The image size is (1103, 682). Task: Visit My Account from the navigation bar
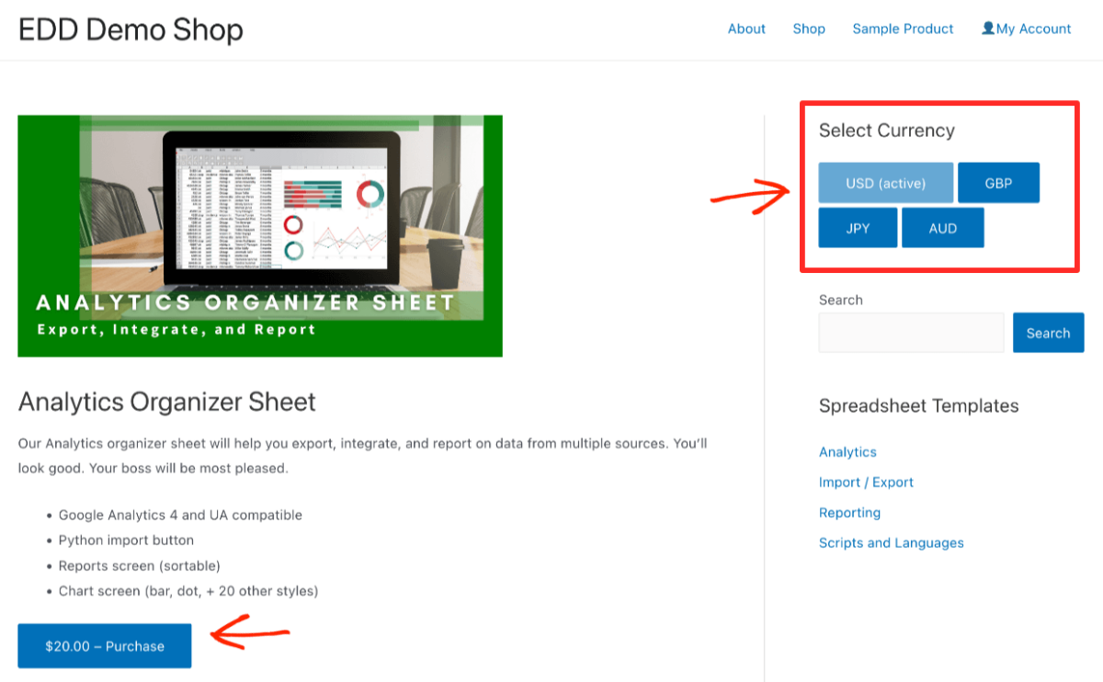(1033, 28)
